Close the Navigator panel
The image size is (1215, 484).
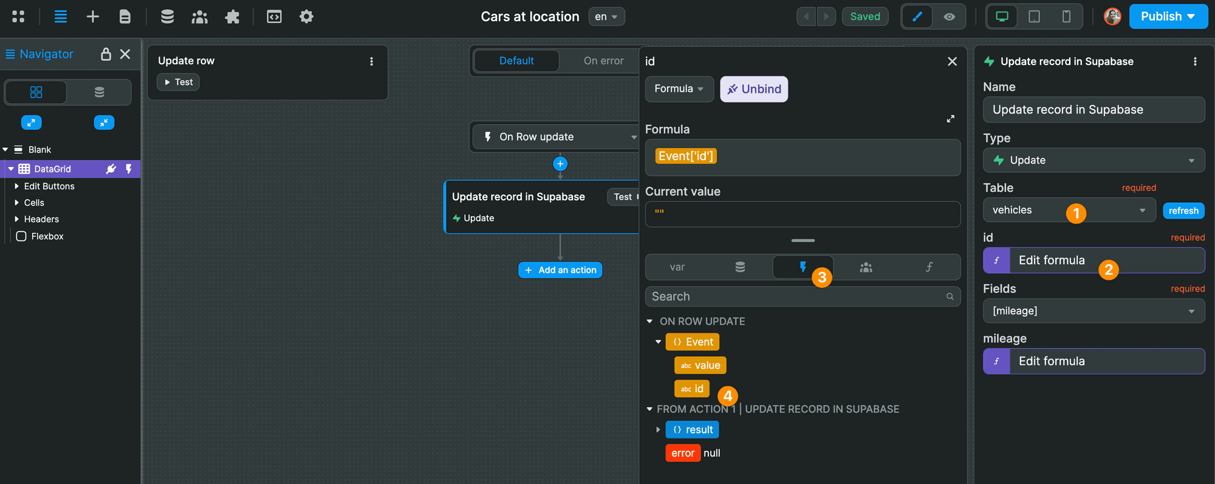tap(125, 54)
